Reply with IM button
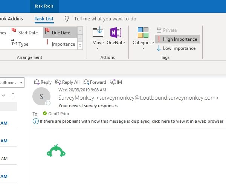 116,82
